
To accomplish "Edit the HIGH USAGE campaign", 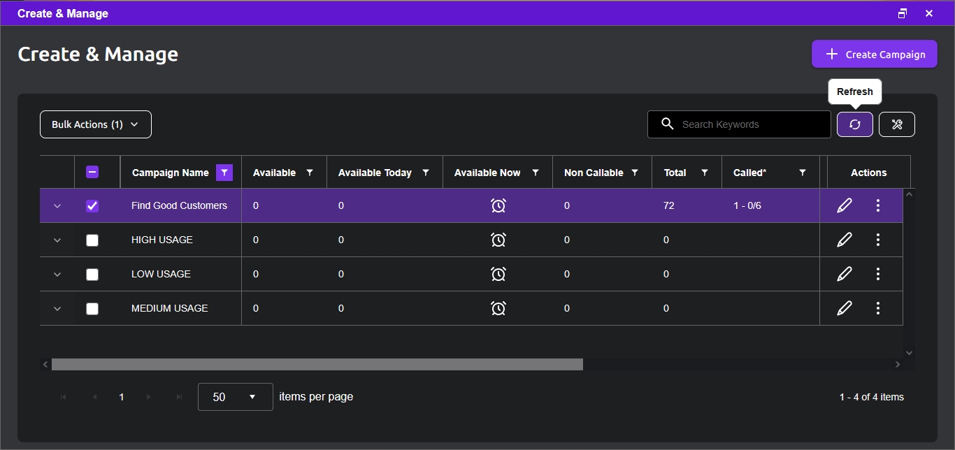I will [844, 240].
